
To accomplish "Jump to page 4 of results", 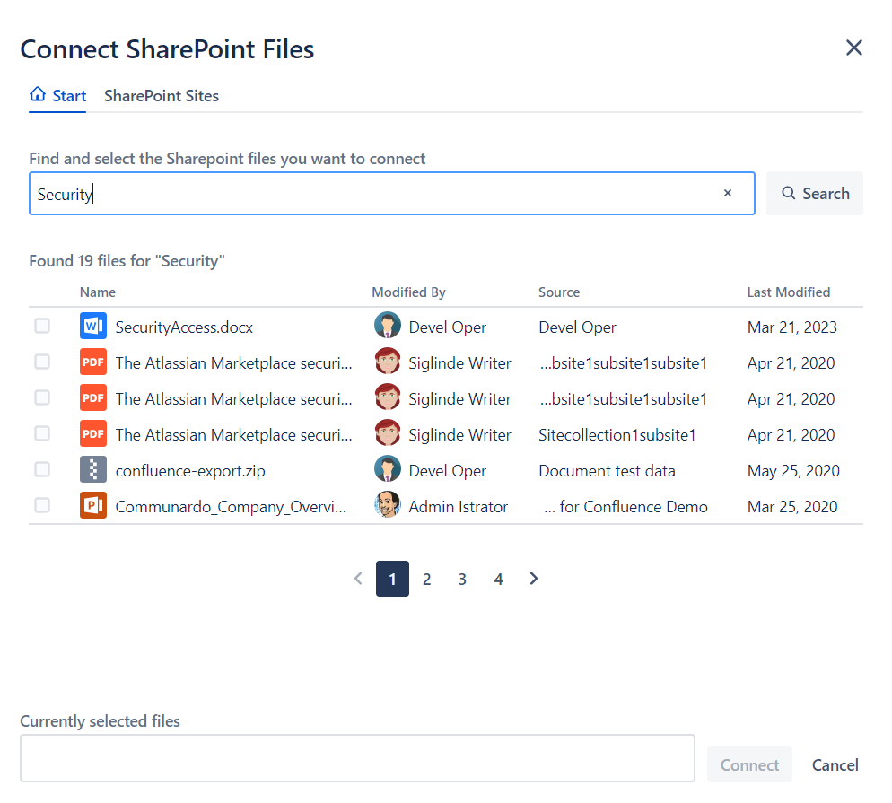I will (498, 580).
